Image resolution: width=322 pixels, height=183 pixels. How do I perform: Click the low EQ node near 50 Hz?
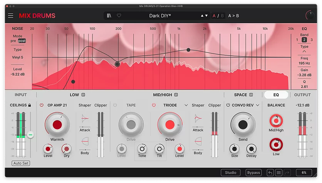tap(73, 82)
